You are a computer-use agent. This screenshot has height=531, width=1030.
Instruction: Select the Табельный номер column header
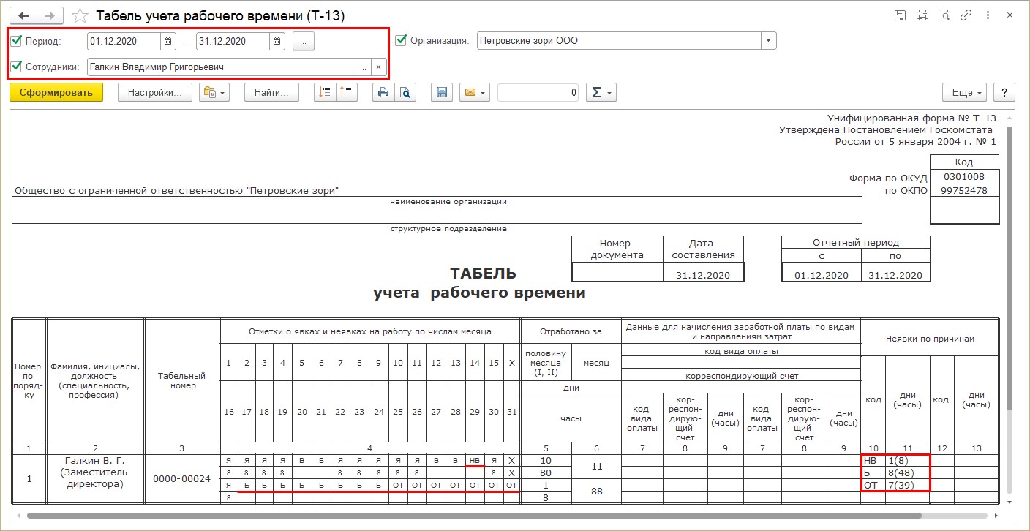[182, 380]
